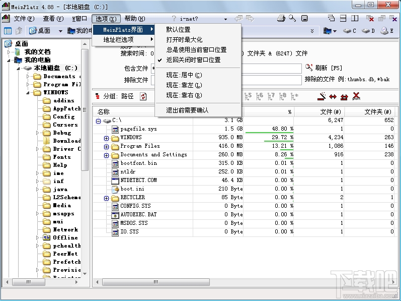Click the 文件 (#) column header
401x301 pixels.
(x=319, y=112)
